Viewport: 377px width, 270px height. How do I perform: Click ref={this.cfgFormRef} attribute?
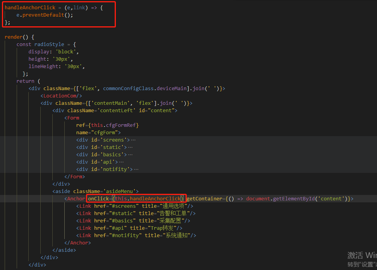(107, 125)
